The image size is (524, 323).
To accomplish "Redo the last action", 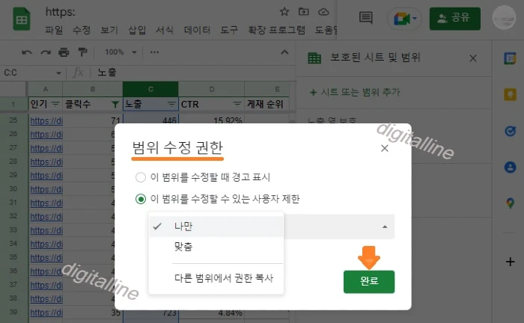I will (x=46, y=52).
